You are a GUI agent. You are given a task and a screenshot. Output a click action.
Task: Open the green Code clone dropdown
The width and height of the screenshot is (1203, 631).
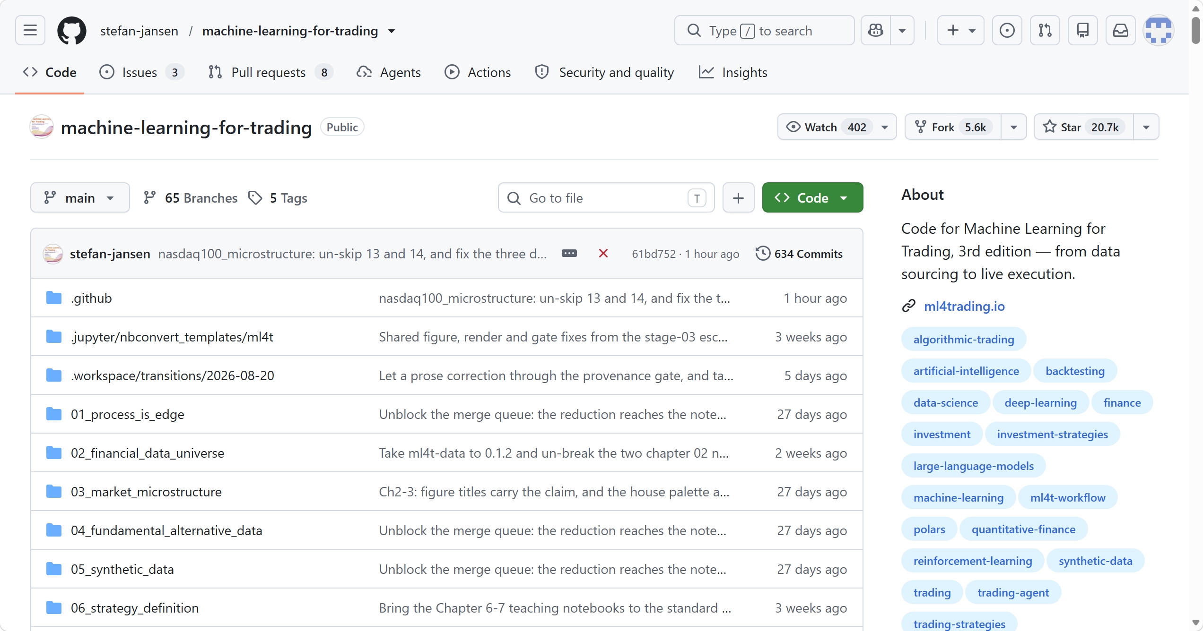click(812, 198)
